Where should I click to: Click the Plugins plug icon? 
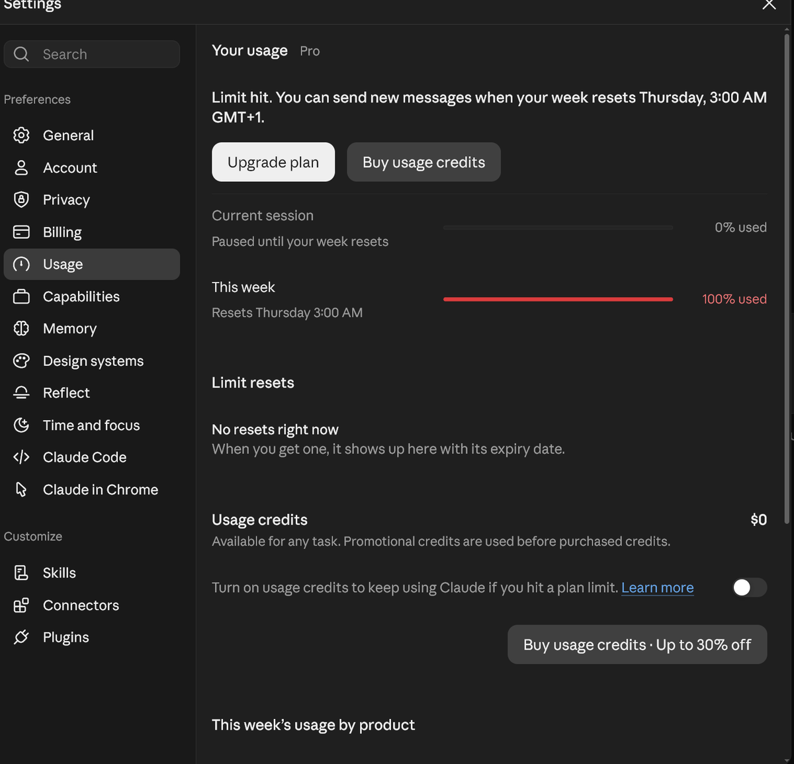[21, 637]
